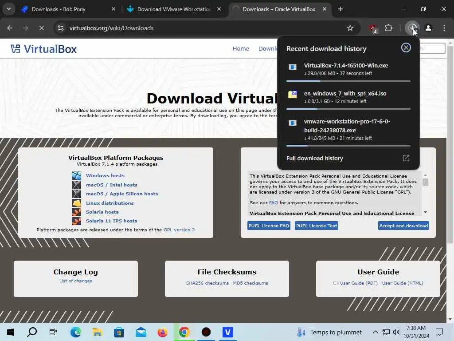
Task: Click Windows 7 ISO download progress bar
Action: 348,109
